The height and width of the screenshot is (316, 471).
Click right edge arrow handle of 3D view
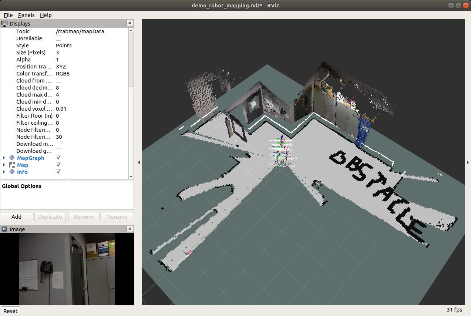(x=468, y=162)
